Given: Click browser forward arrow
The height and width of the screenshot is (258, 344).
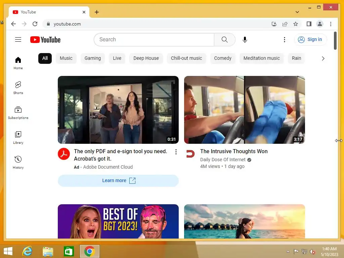Looking at the screenshot, I should [24, 24].
